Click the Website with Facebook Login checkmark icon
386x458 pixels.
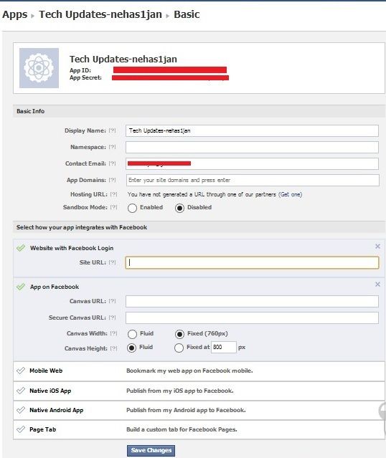tap(21, 248)
